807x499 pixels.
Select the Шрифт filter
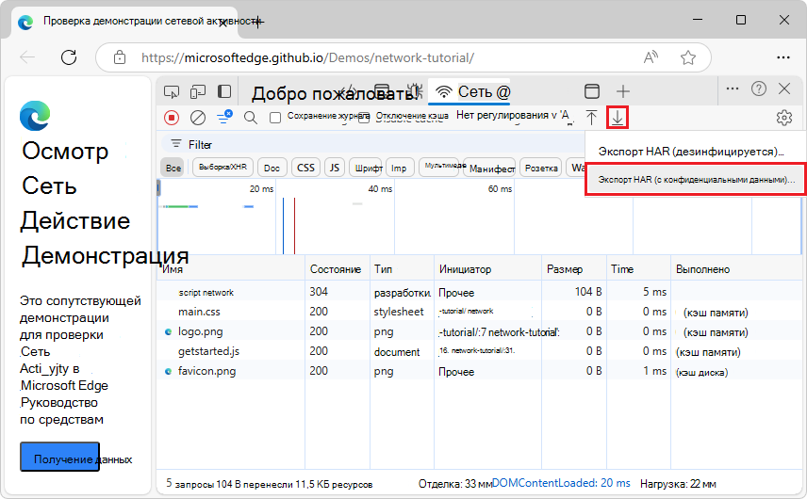coord(366,168)
